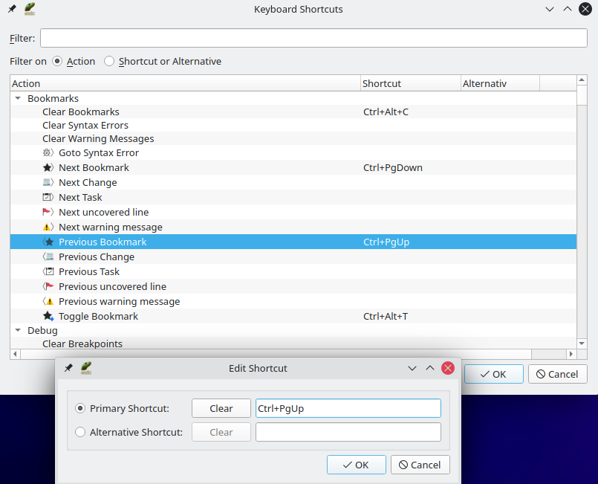Click the Next uncovered line flag icon
The width and height of the screenshot is (598, 484).
[48, 212]
